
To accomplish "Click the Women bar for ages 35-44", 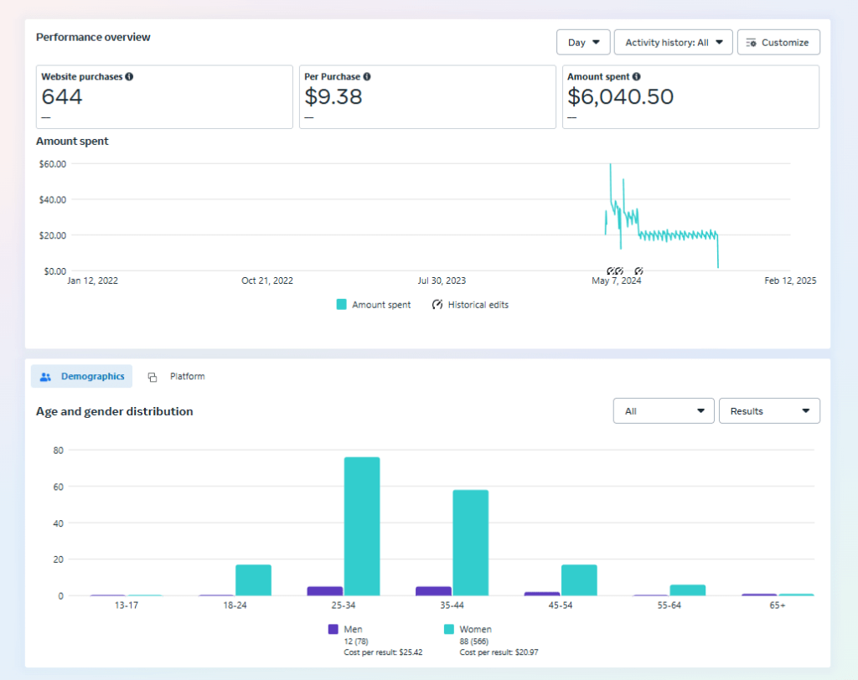I will point(470,542).
